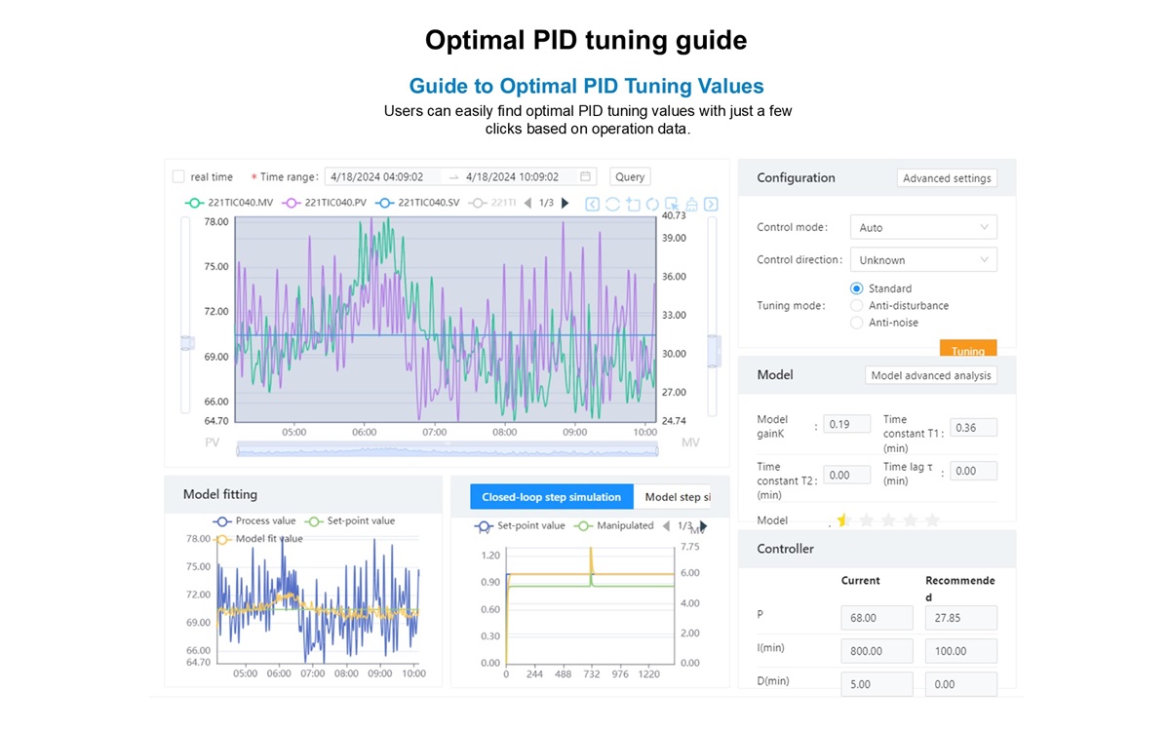Open Advanced settings in Configuration panel
Viewport: 1170px width, 729px height.
(946, 178)
